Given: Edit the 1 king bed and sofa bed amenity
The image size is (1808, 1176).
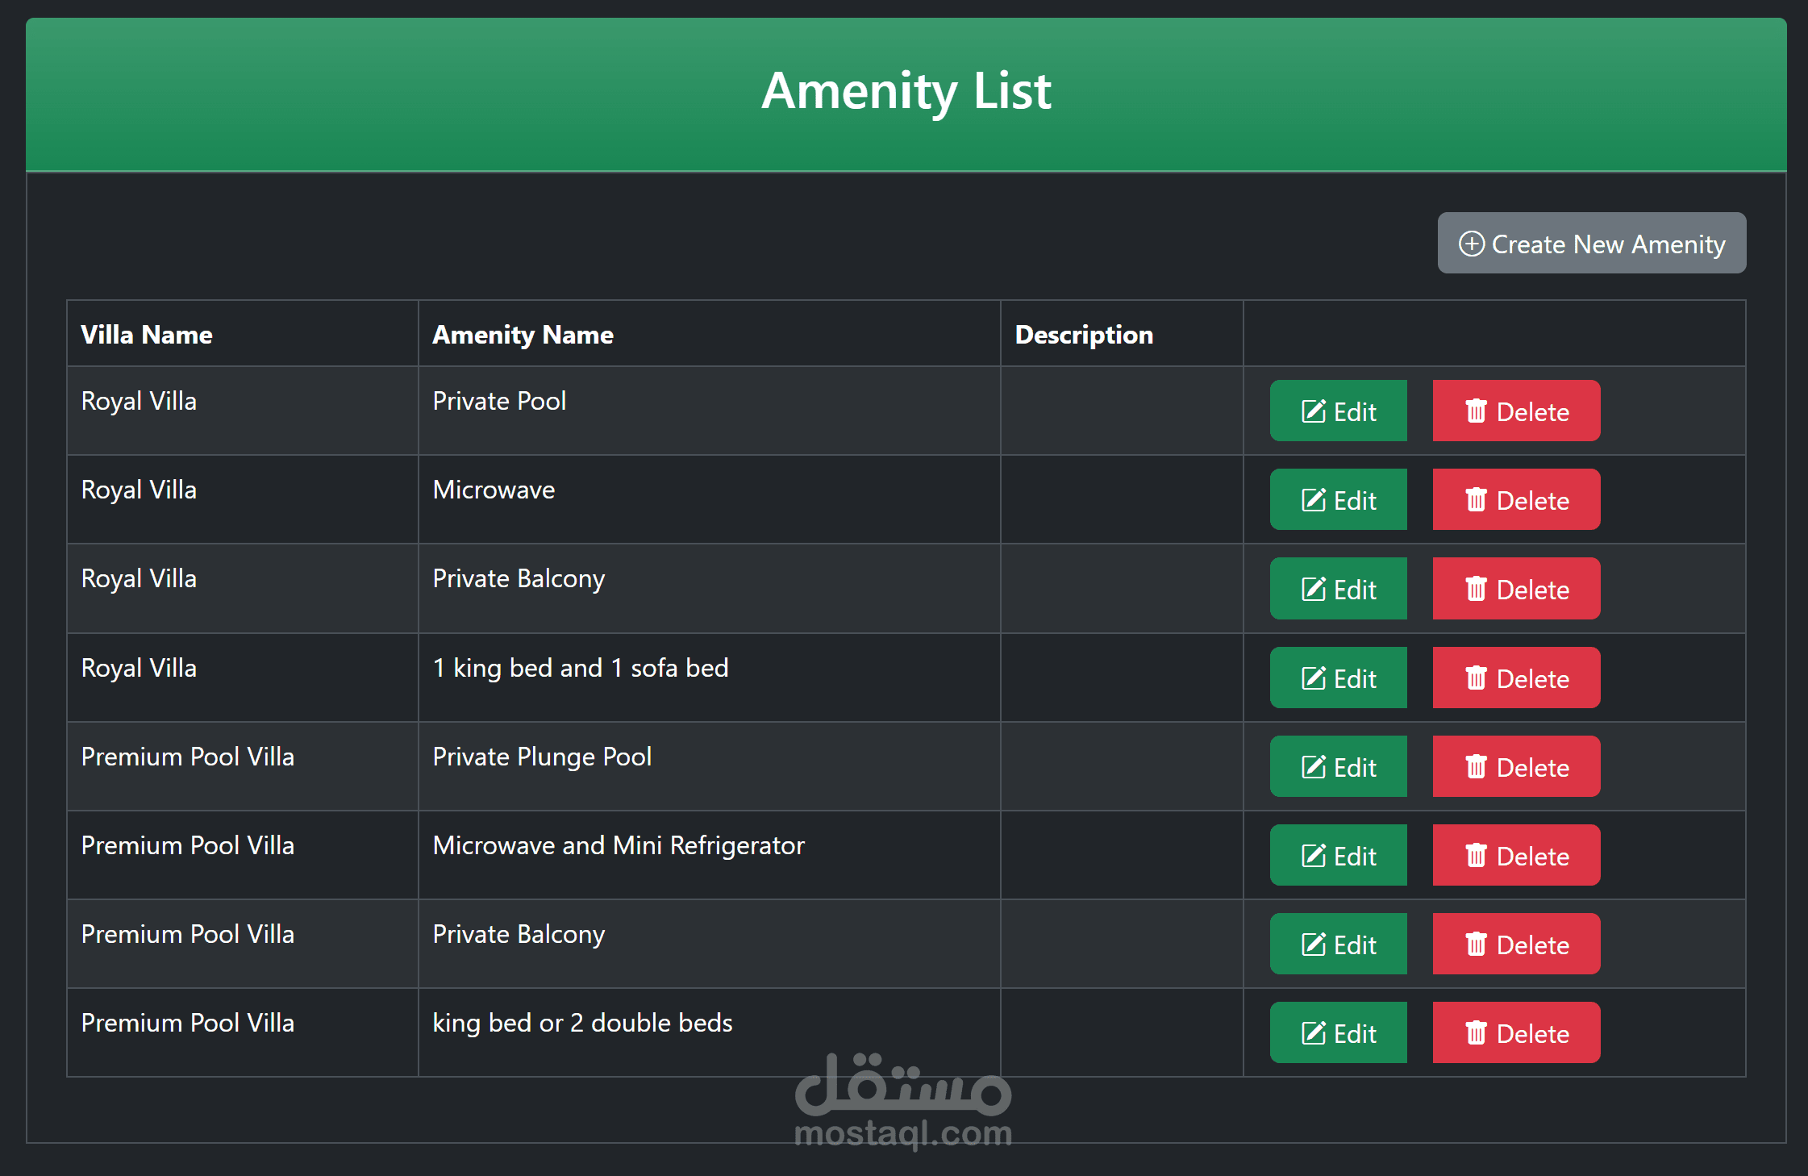Looking at the screenshot, I should pos(1339,678).
